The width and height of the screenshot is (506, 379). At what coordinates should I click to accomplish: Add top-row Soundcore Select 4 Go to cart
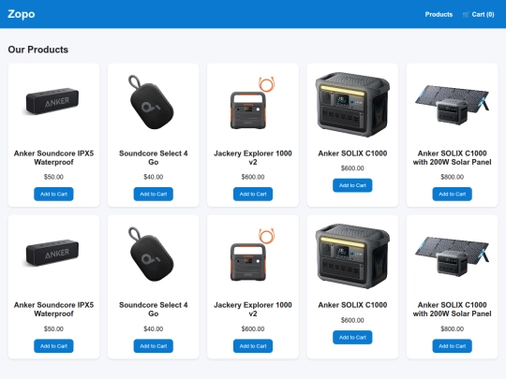click(x=154, y=194)
